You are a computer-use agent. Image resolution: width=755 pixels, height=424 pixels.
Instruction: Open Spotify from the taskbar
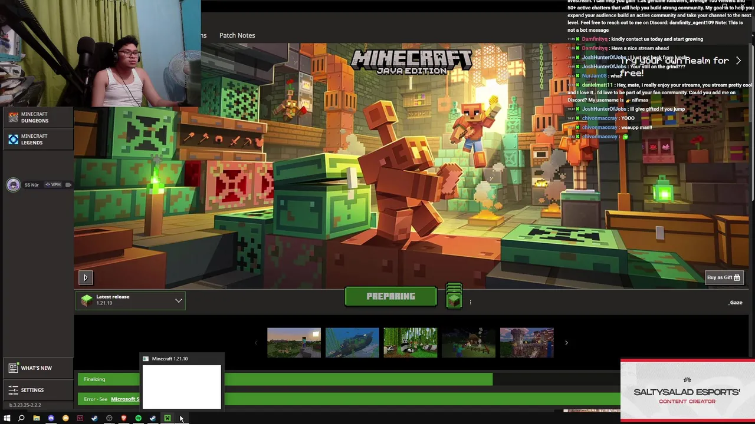tap(138, 418)
